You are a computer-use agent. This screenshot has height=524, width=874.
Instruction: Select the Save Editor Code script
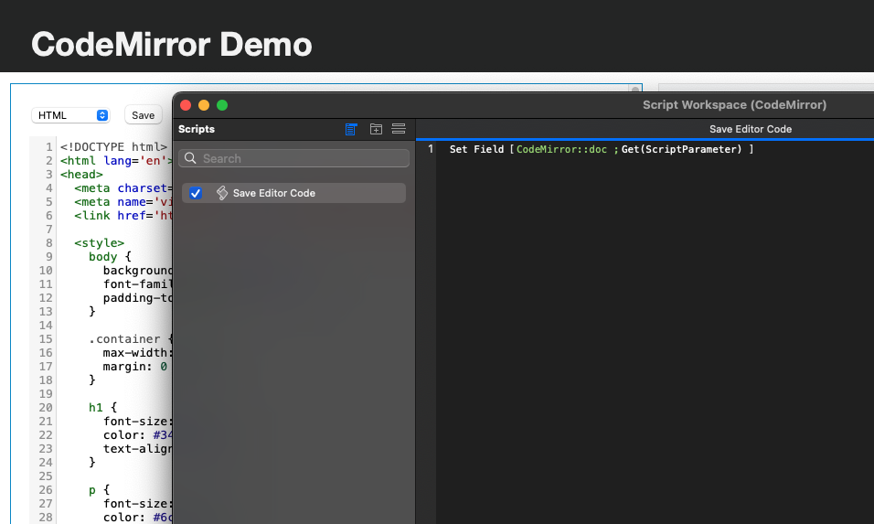274,193
